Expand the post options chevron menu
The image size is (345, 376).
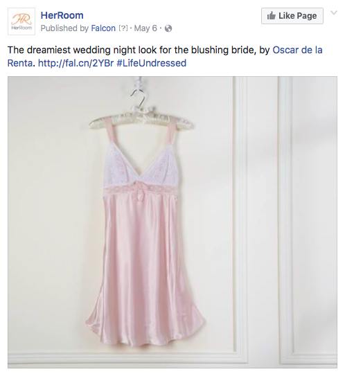pyautogui.click(x=334, y=12)
